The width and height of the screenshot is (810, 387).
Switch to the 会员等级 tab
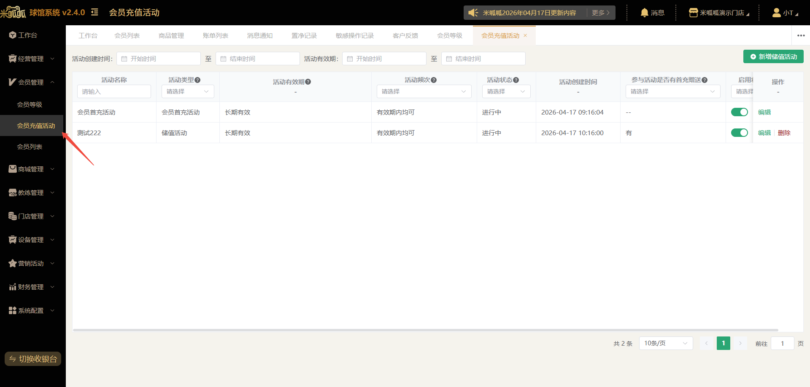450,35
